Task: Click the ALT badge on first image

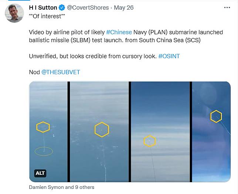Action: coord(40,173)
